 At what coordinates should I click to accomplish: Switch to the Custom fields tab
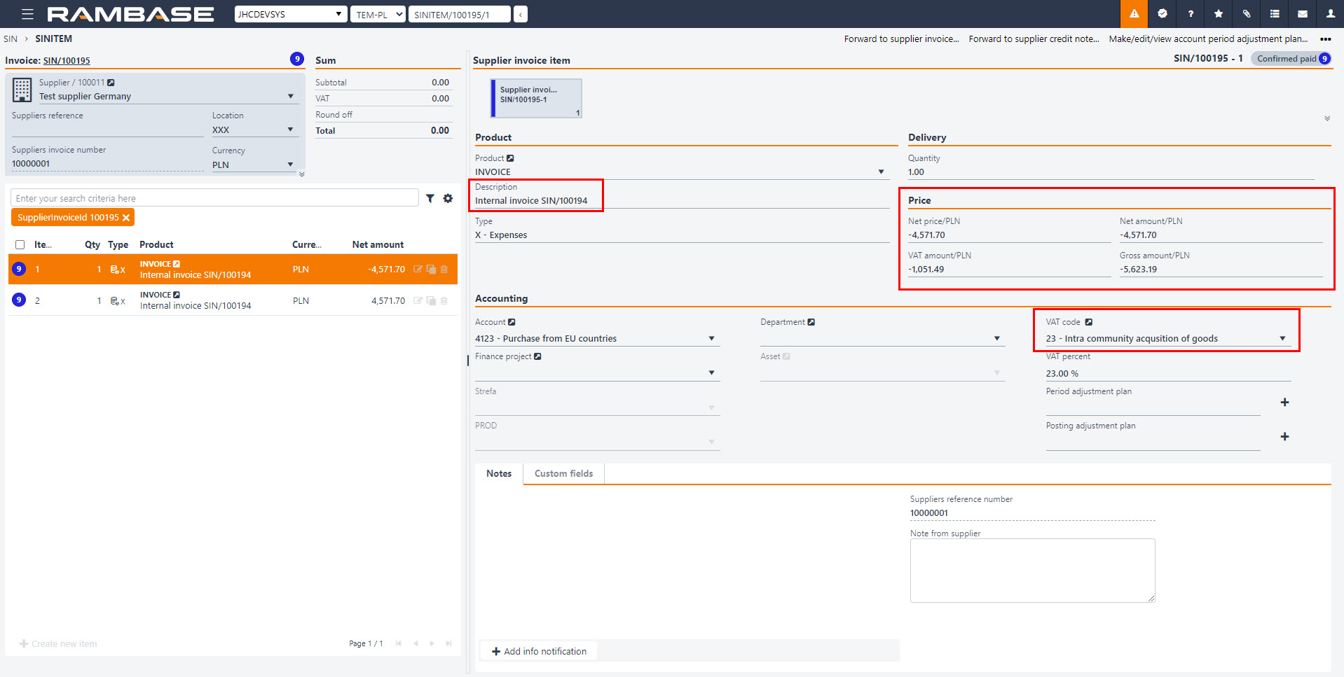click(563, 474)
